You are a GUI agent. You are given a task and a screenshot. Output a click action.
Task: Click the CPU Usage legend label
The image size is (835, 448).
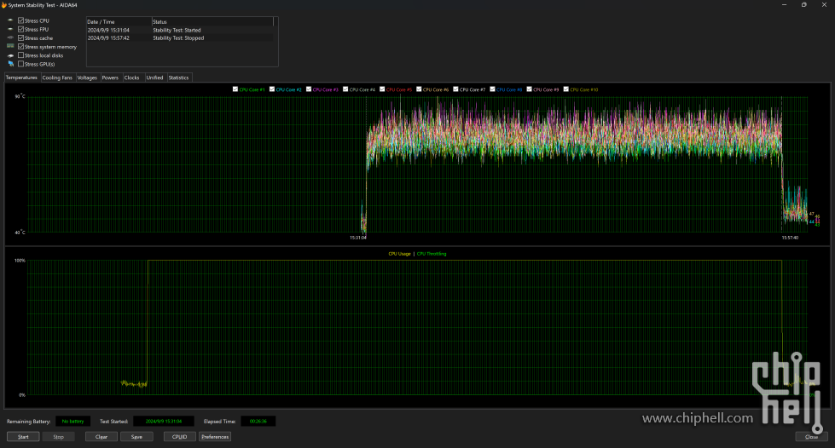click(x=399, y=254)
